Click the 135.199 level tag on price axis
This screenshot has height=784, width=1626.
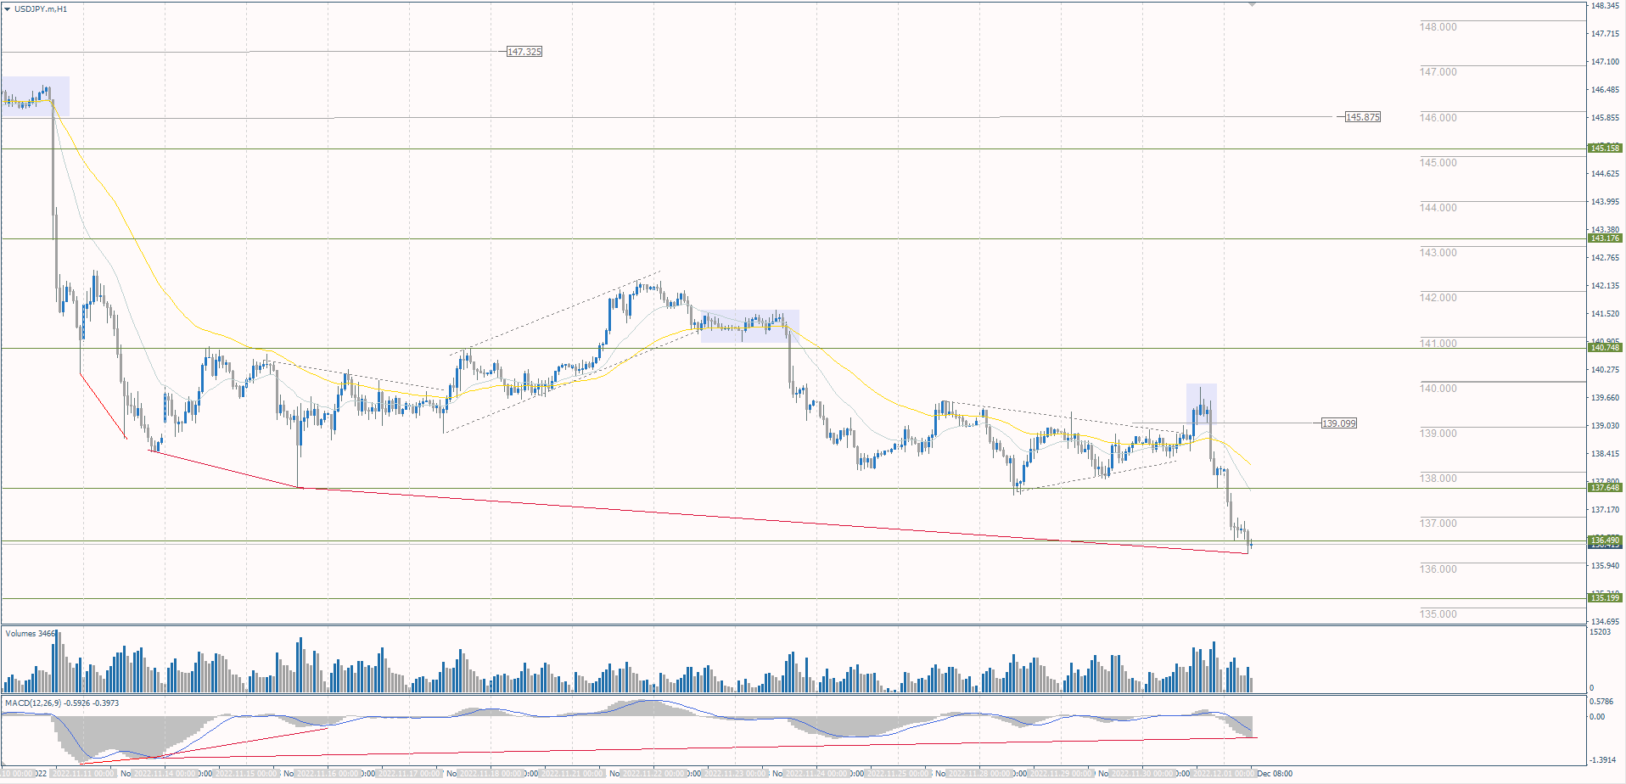[x=1605, y=598]
